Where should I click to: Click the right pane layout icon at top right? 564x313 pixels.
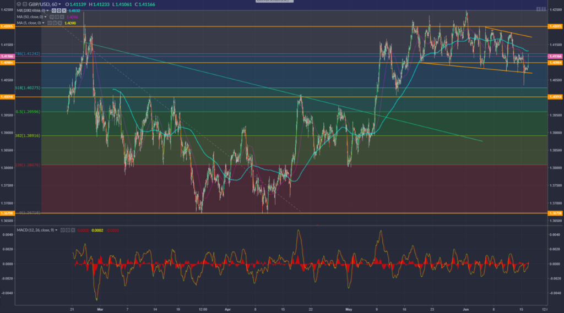[543, 9]
